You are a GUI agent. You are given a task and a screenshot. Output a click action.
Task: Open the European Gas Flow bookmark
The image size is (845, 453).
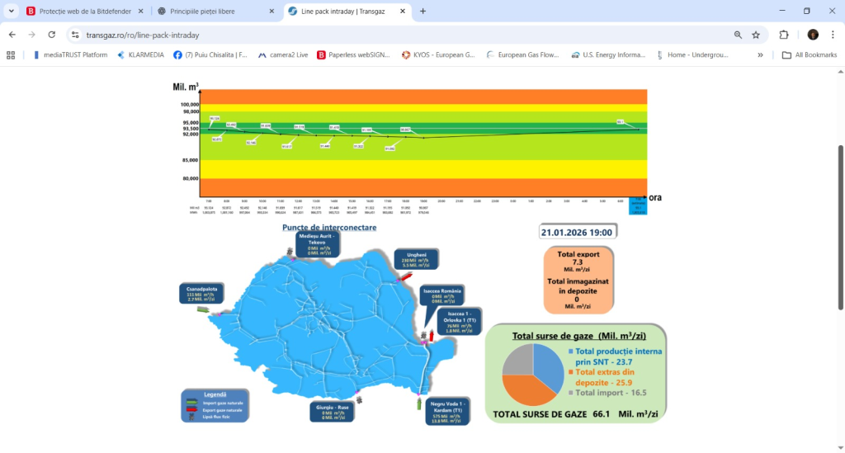523,55
